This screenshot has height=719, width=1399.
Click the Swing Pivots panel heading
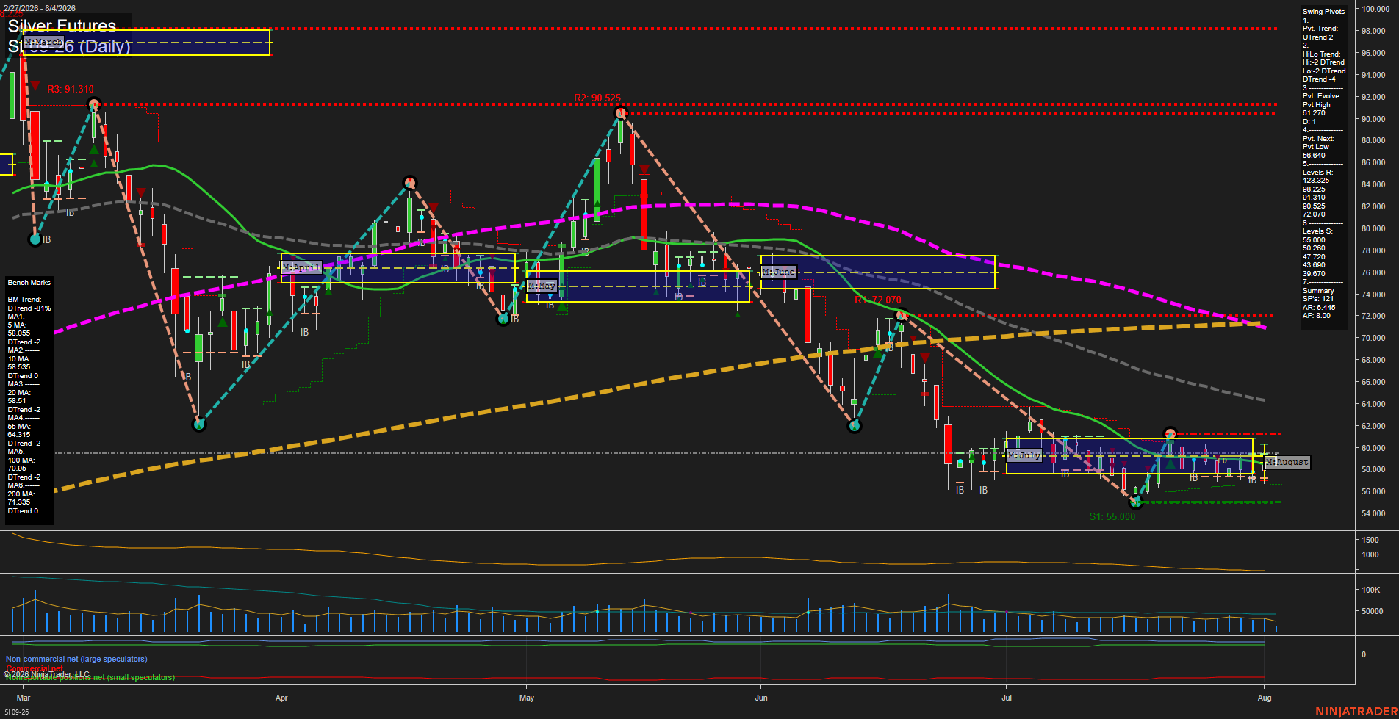[1323, 12]
